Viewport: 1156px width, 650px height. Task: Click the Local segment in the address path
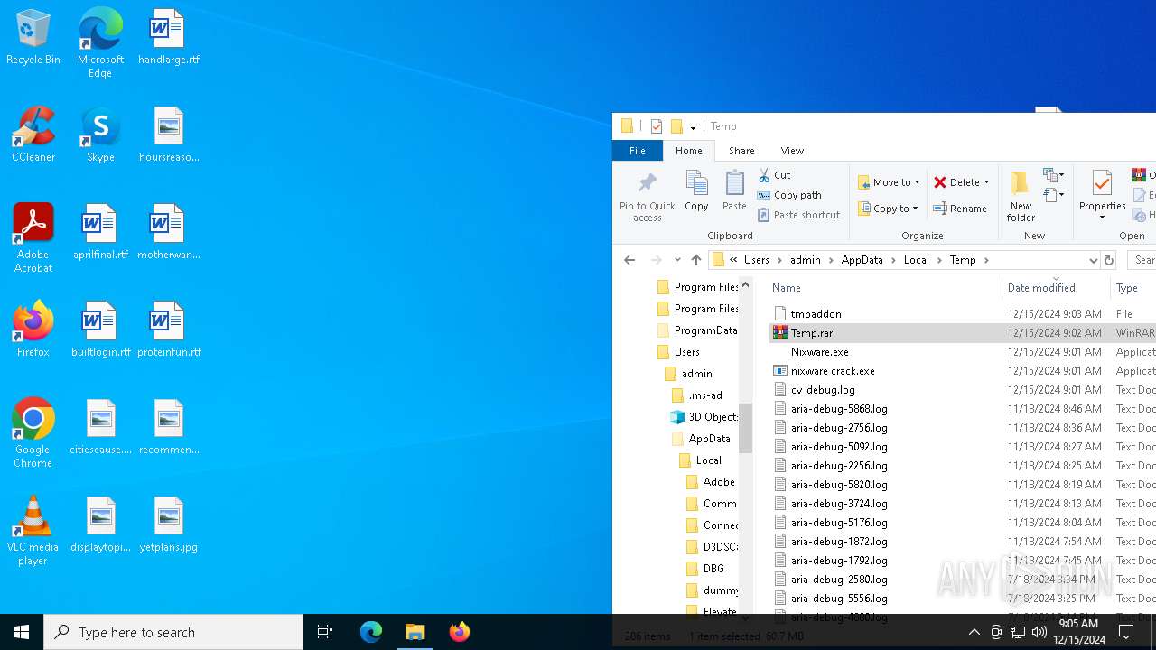coord(916,260)
